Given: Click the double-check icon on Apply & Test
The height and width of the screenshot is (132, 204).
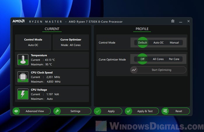Looking at the screenshot, I should [x=129, y=111].
